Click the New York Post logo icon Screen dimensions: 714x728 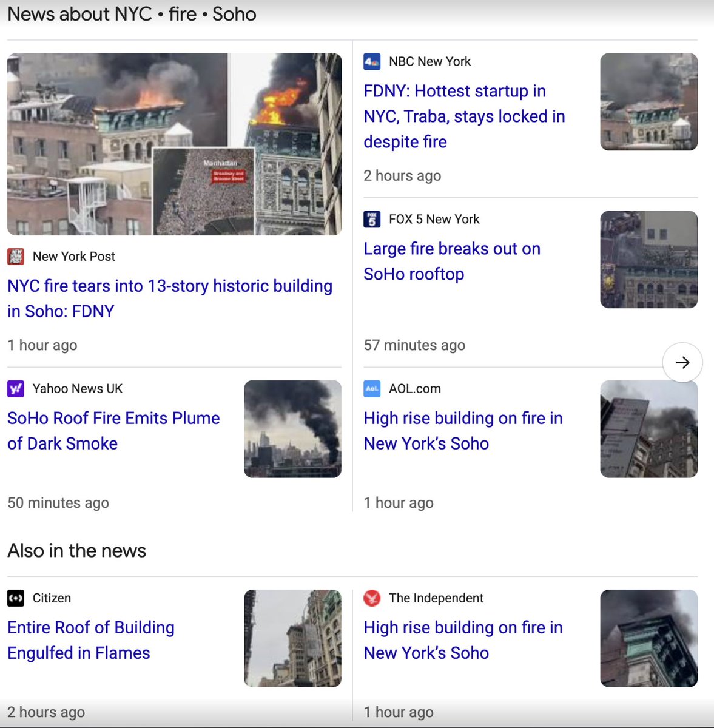pyautogui.click(x=16, y=256)
